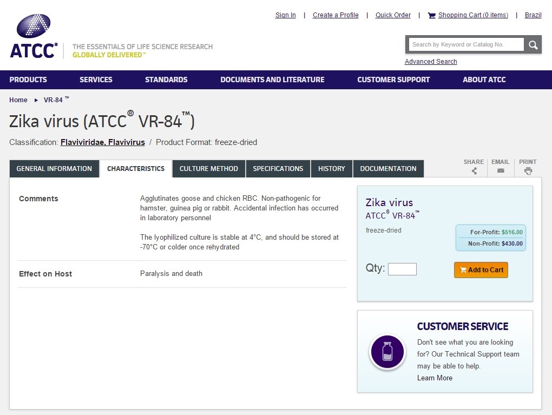Image resolution: width=552 pixels, height=415 pixels.
Task: View the History tab
Action: [332, 169]
